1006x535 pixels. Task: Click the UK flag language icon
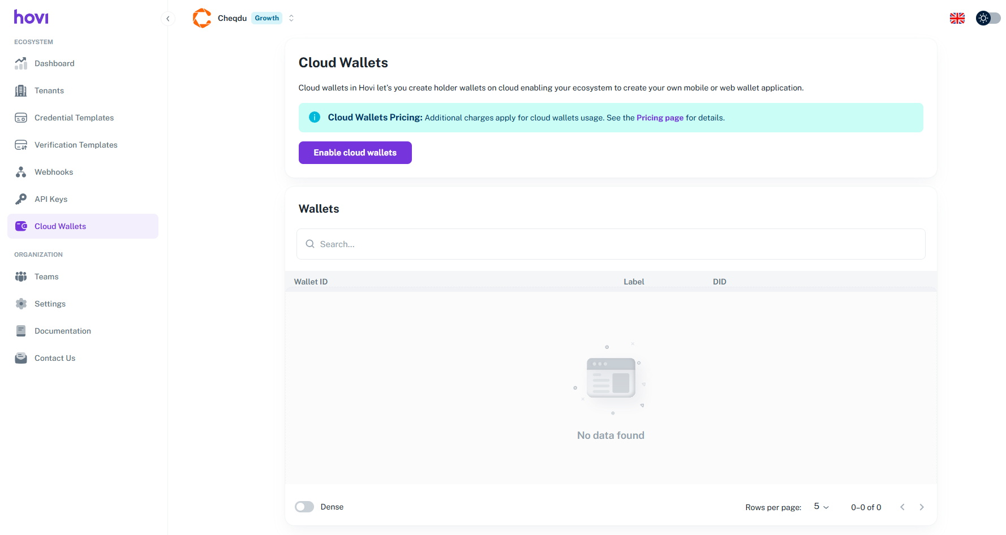[957, 18]
